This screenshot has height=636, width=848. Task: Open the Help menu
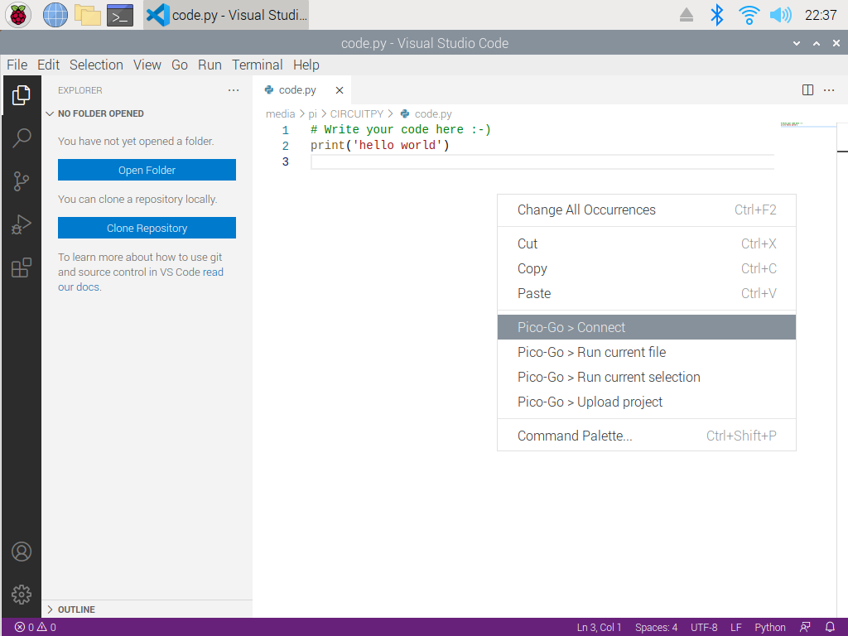[x=306, y=65]
